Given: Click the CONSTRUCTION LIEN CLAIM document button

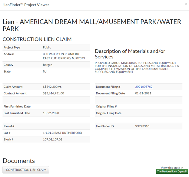Looking at the screenshot, I should pos(26,170).
